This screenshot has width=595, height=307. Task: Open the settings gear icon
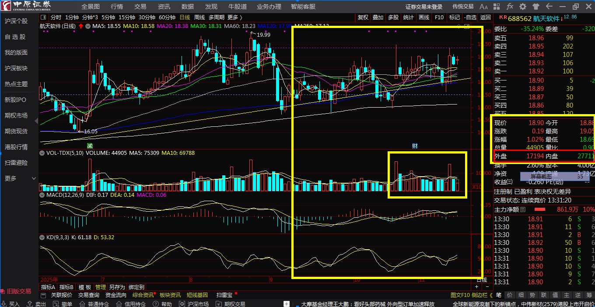[x=523, y=7]
